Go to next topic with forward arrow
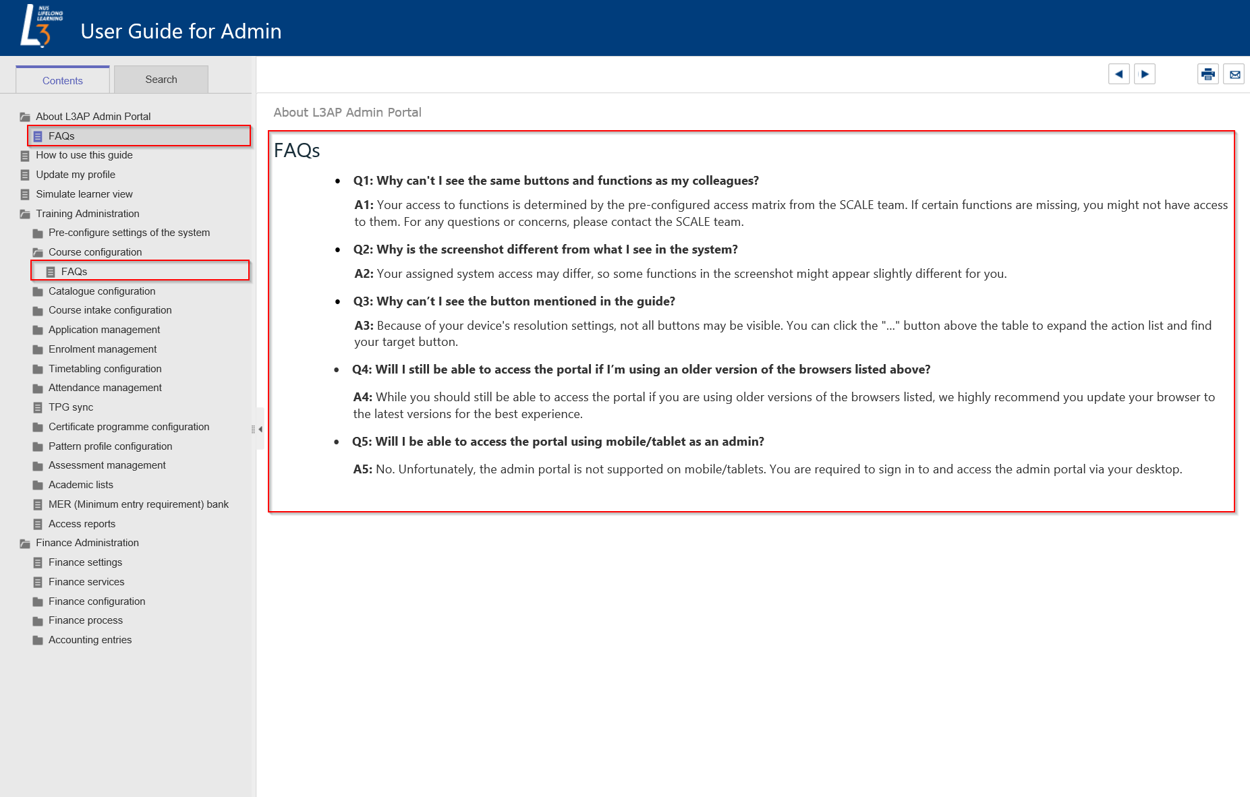Image resolution: width=1250 pixels, height=797 pixels. (1145, 74)
